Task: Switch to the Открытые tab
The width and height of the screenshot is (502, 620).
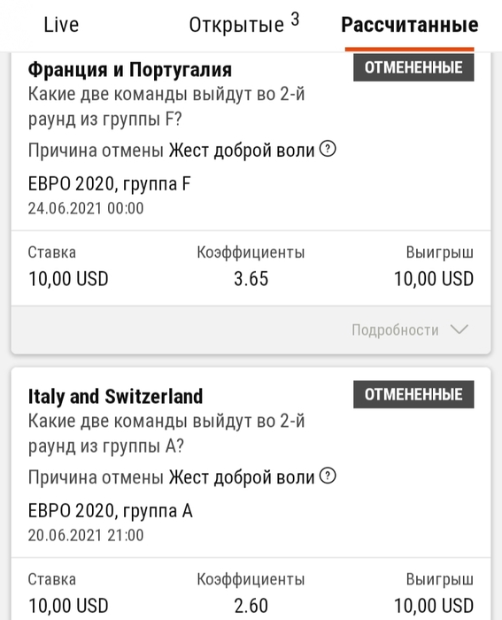Action: pos(236,25)
